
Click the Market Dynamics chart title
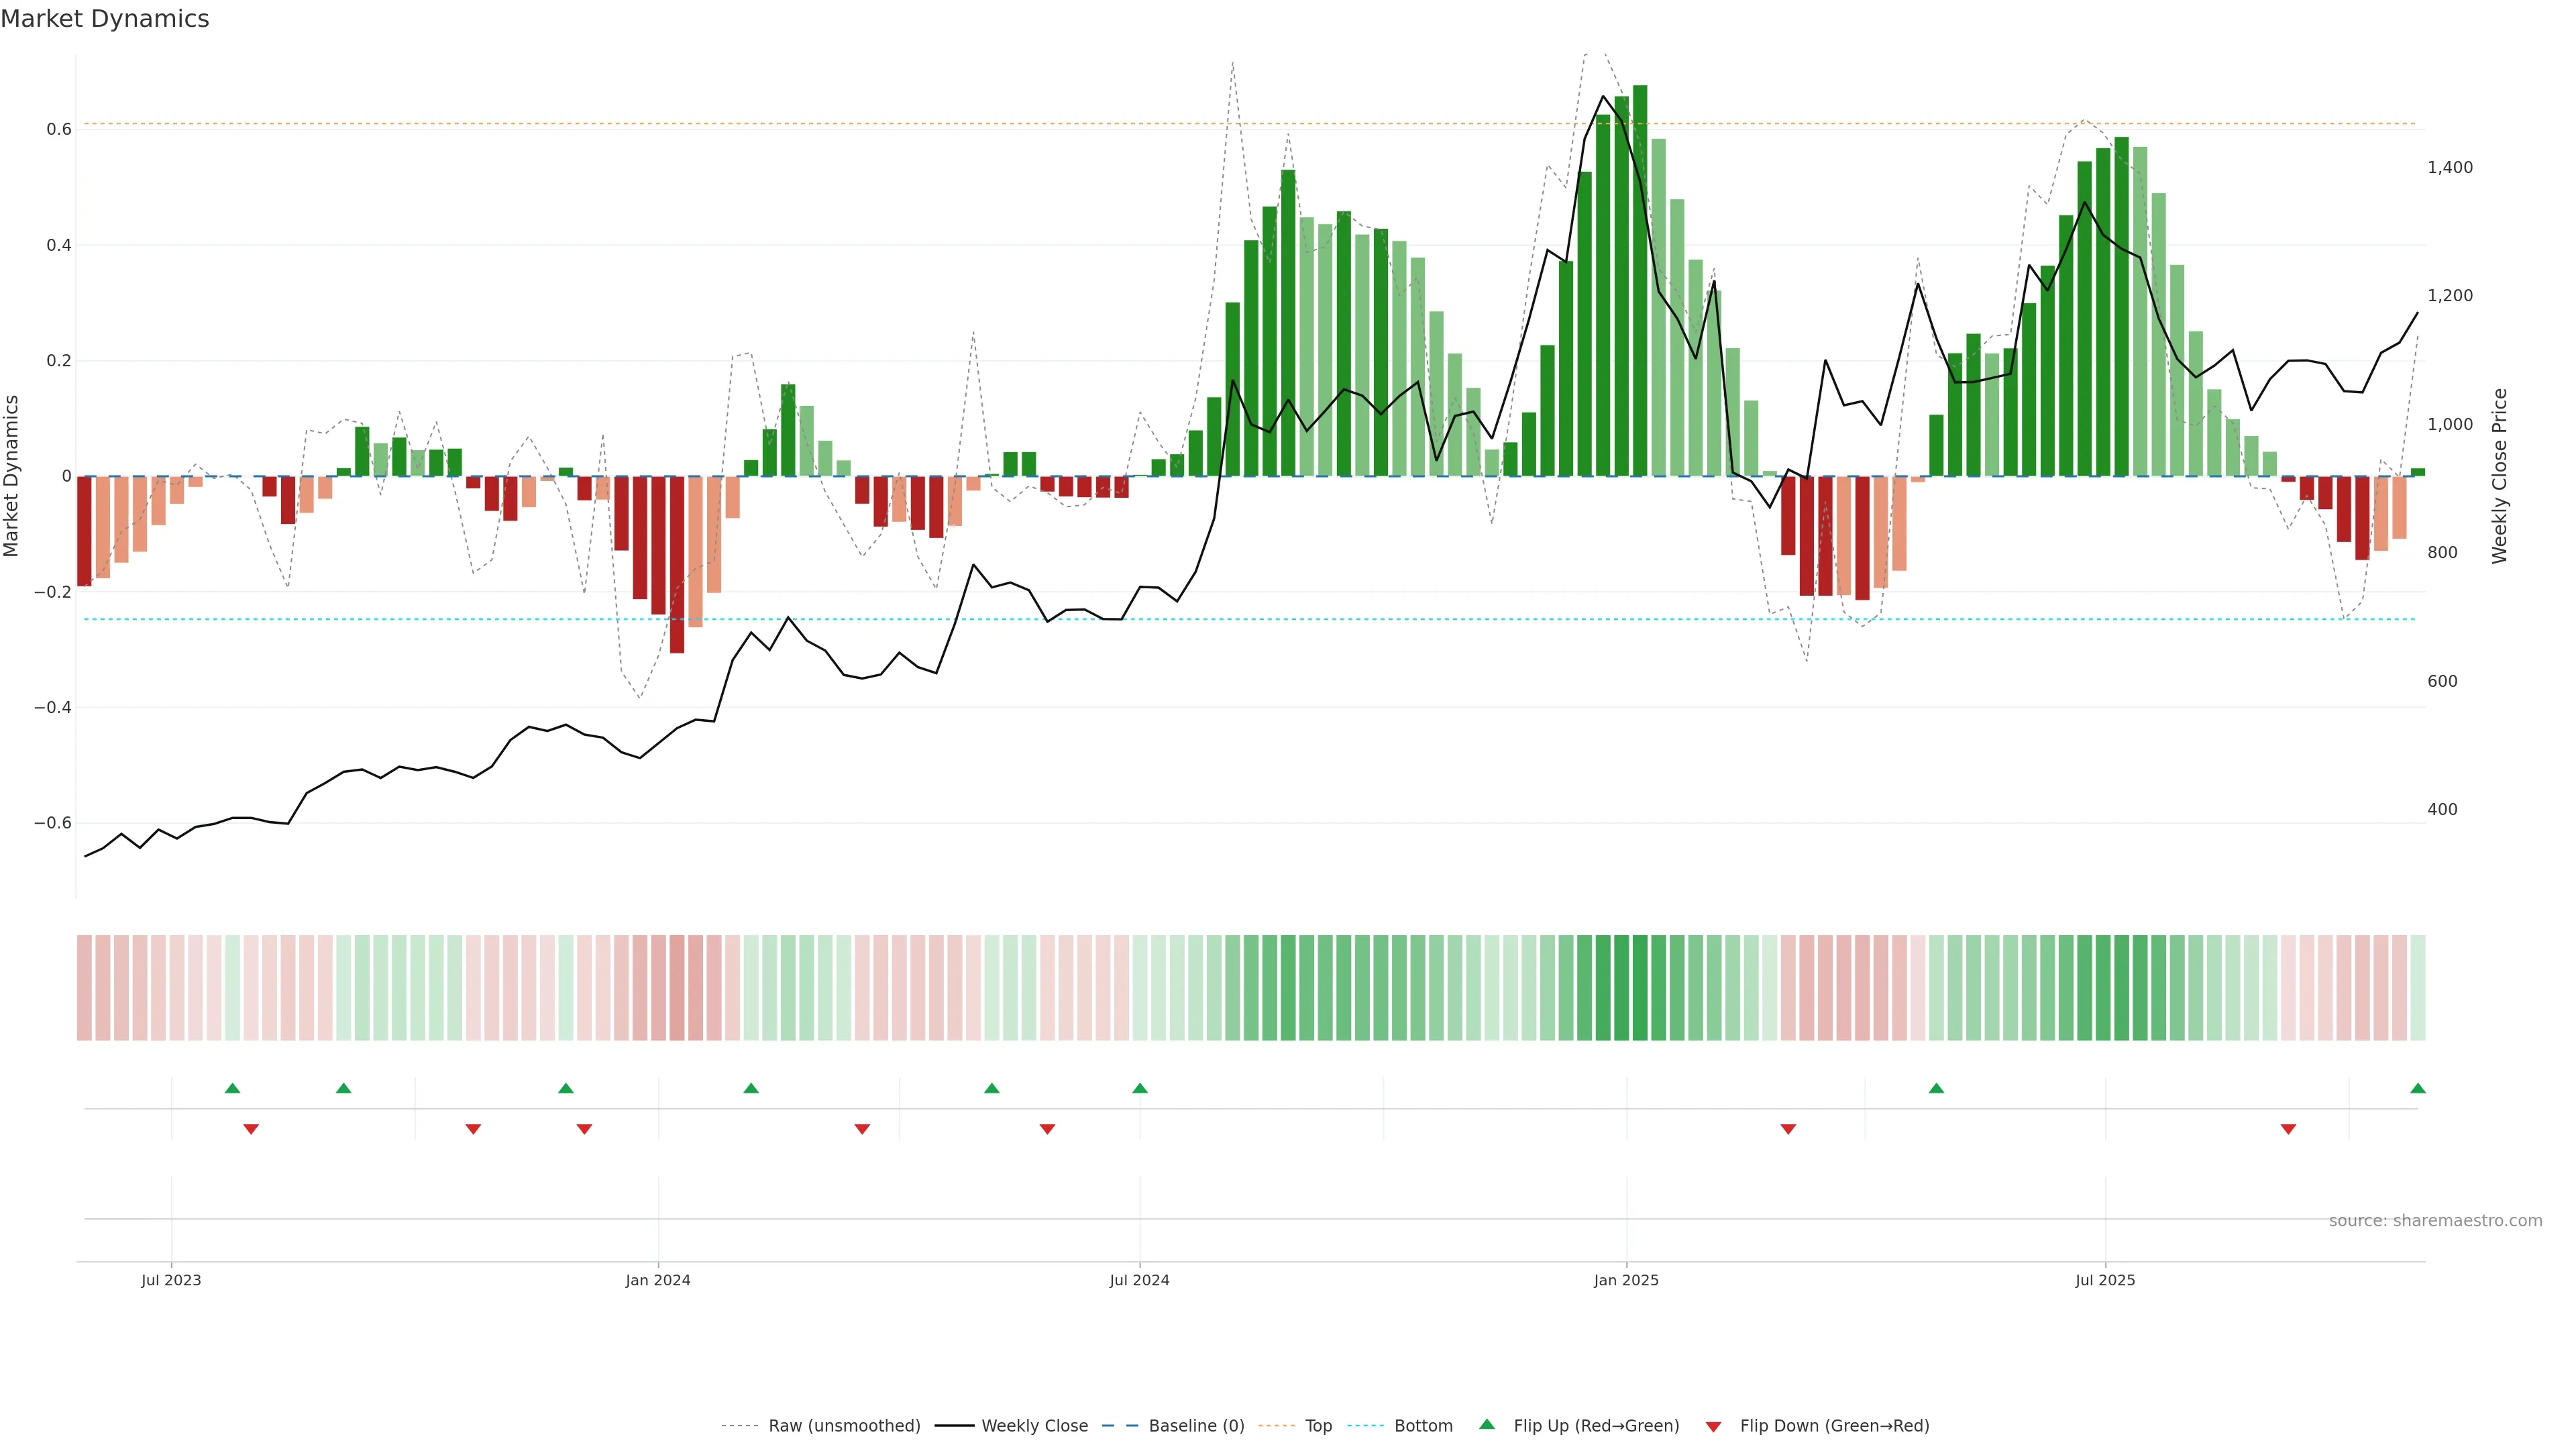(105, 19)
